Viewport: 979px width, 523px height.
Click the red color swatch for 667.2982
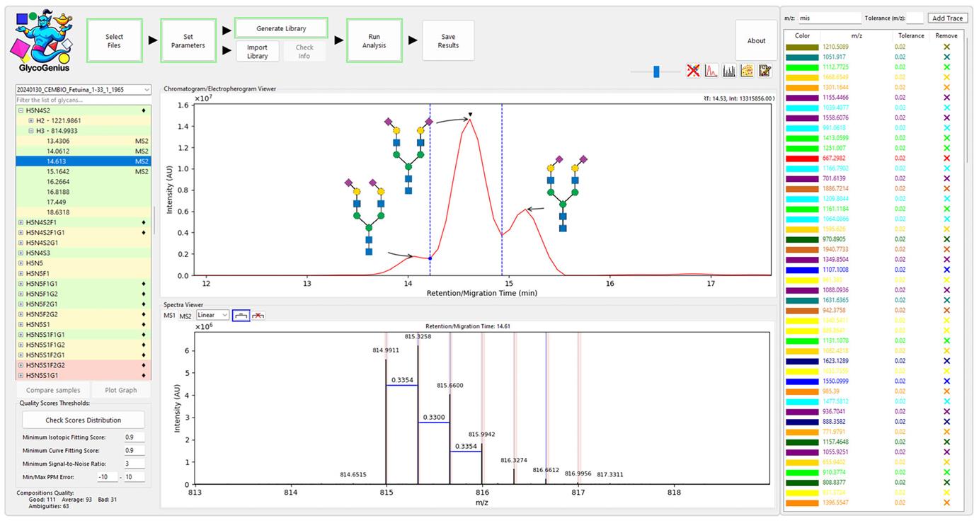[x=802, y=158]
